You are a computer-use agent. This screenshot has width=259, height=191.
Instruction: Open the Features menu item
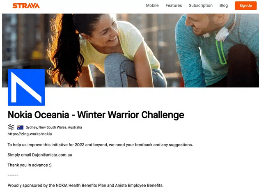pyautogui.click(x=174, y=5)
